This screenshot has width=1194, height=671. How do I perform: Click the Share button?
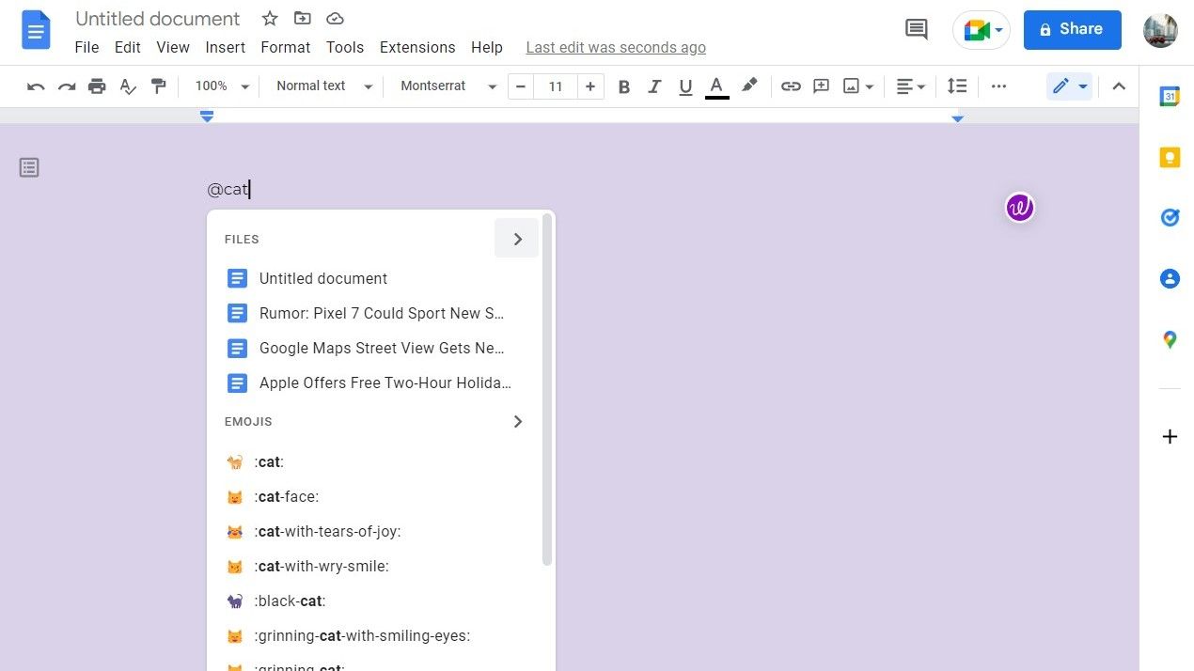[x=1072, y=29]
